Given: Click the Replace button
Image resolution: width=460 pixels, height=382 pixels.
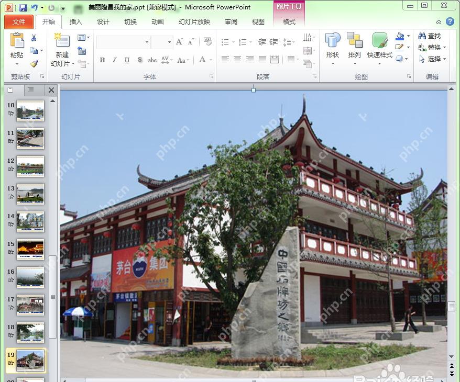Looking at the screenshot, I should [432, 47].
